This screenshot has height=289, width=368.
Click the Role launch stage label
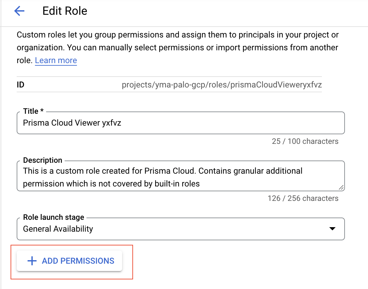(54, 217)
